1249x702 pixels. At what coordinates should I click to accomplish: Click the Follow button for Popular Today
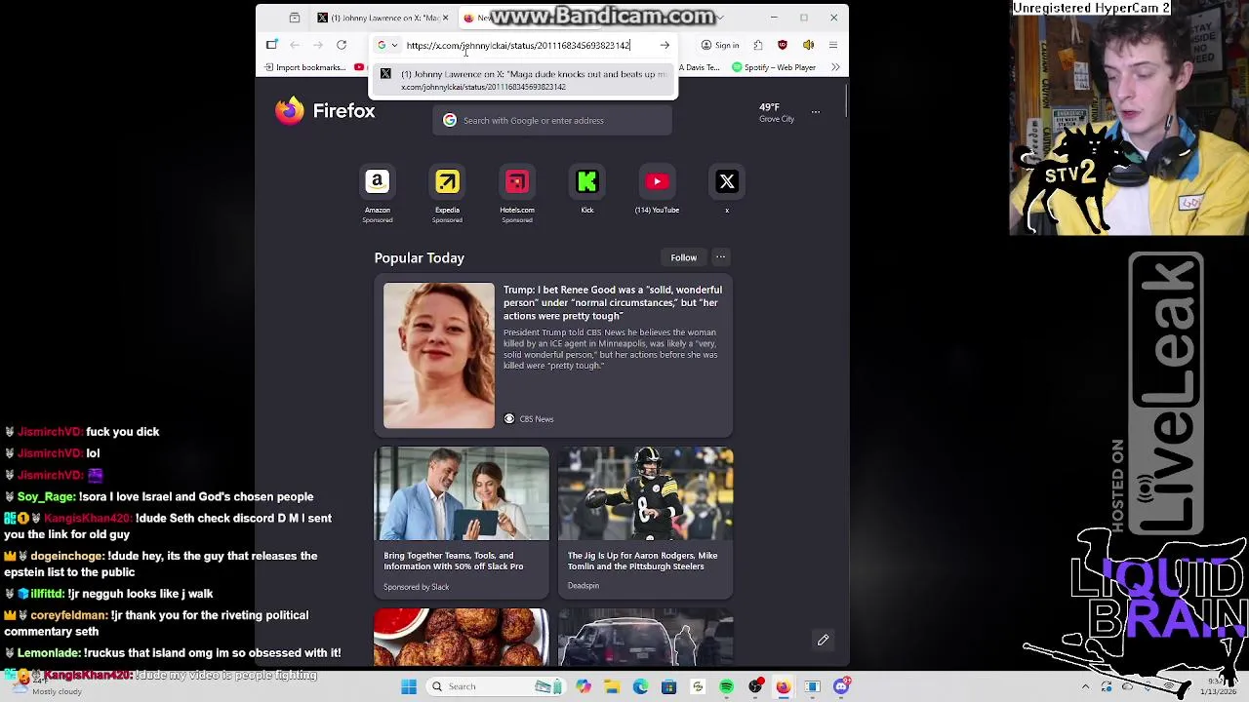click(x=683, y=257)
